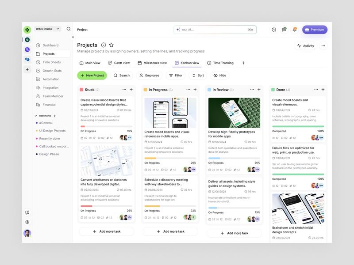Open the Premium upgrade button
Screen dimensions: 354x265
pos(314,29)
